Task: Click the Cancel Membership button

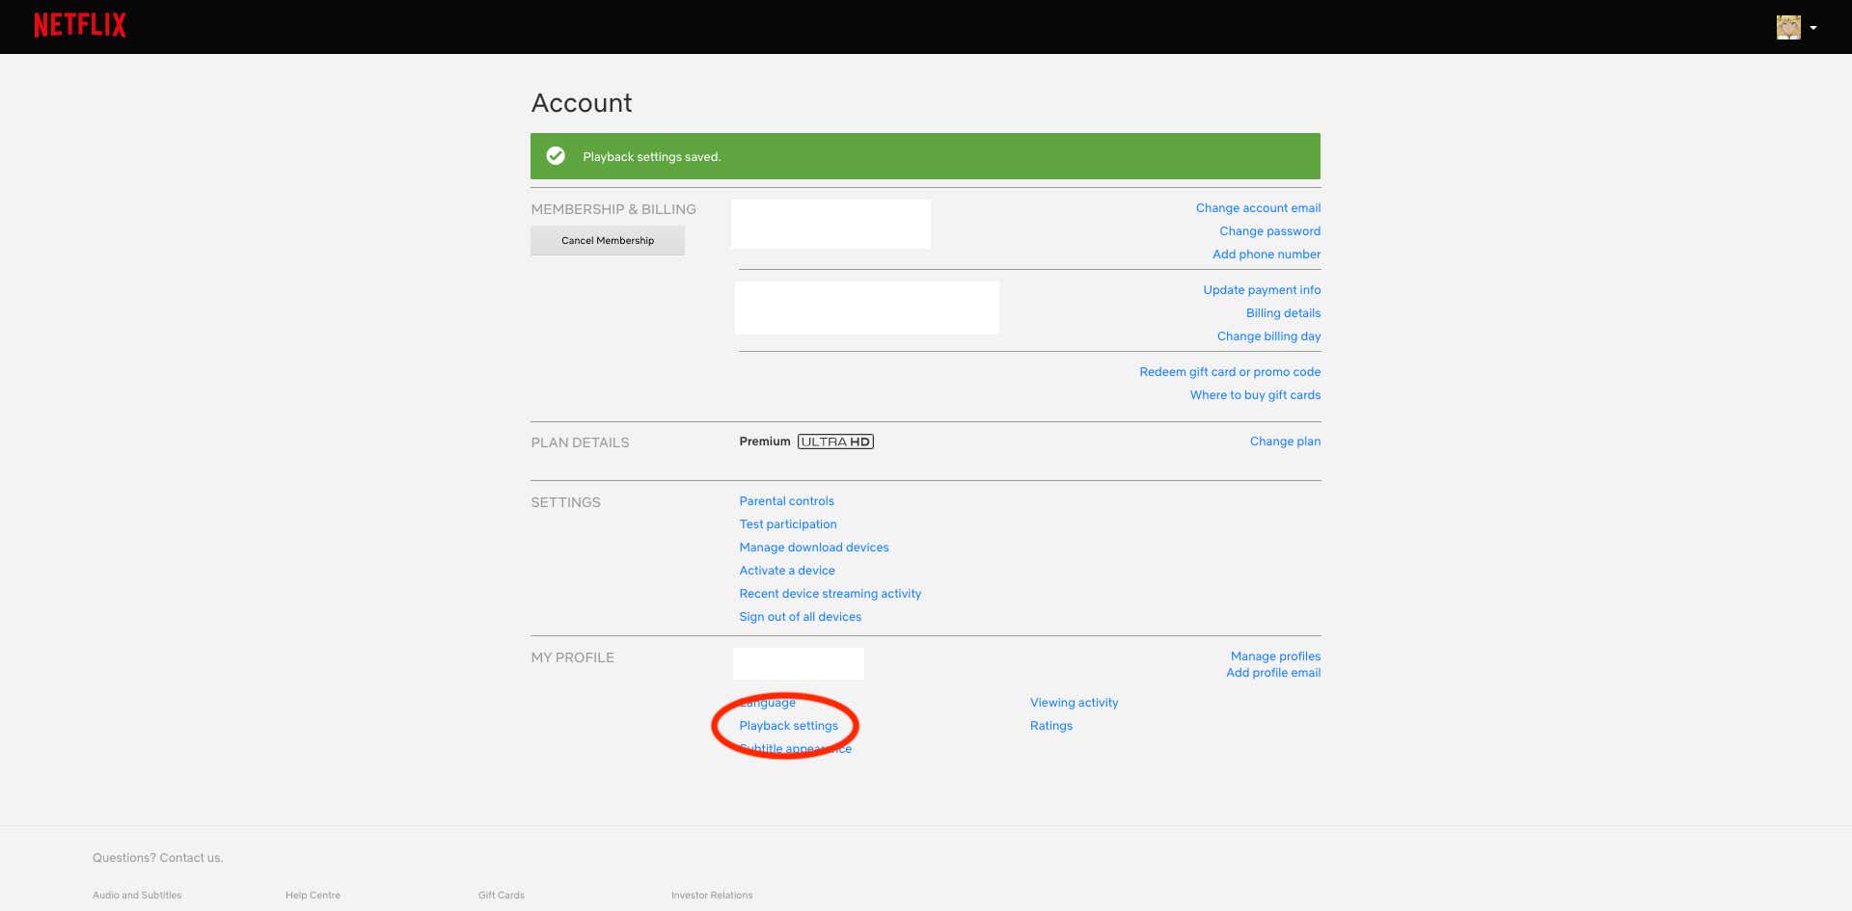Action: pos(607,240)
